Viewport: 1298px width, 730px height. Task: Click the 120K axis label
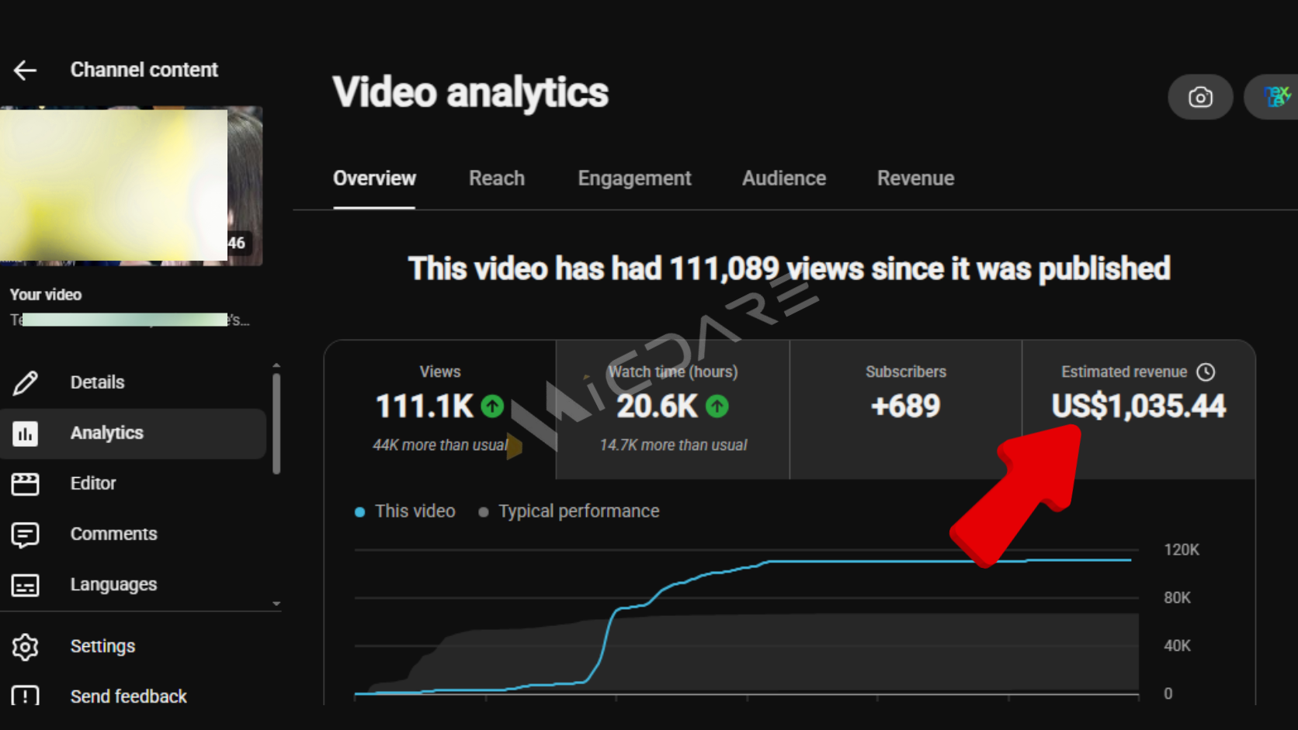1182,550
